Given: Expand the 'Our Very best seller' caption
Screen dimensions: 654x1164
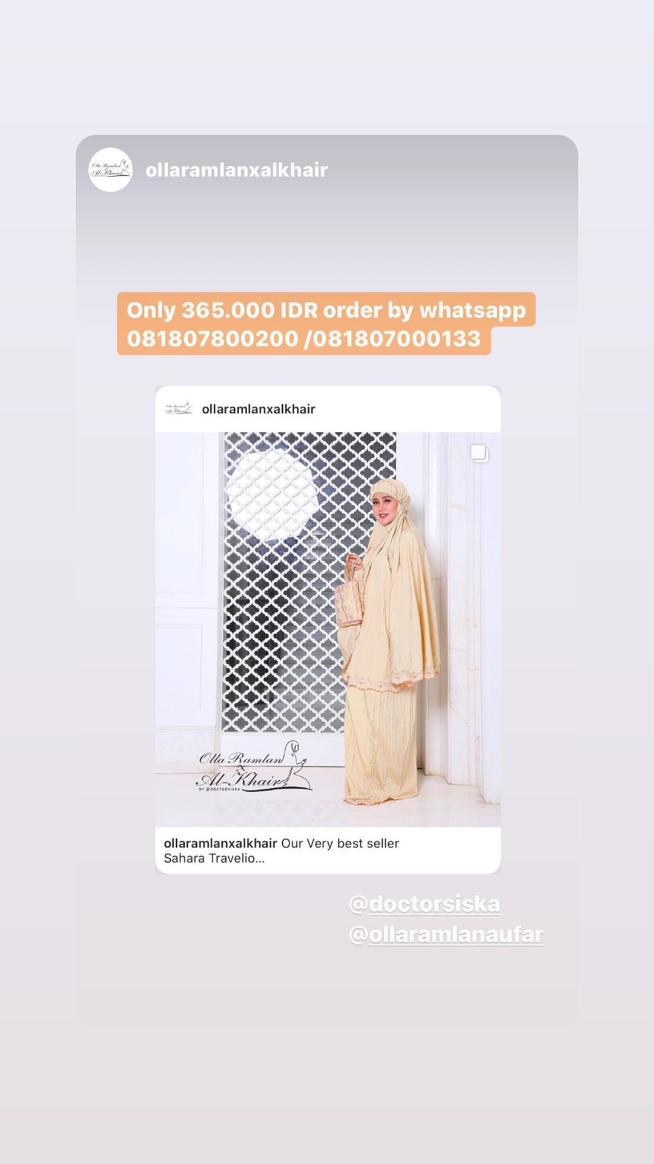Looking at the screenshot, I should [340, 843].
